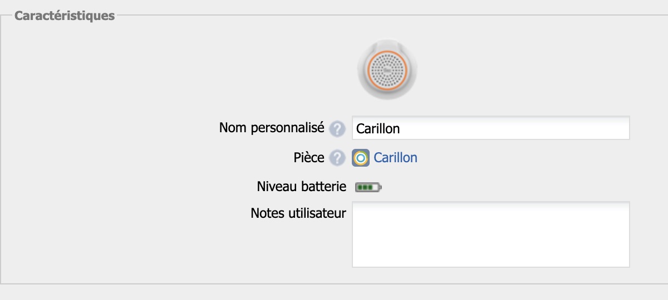Focus the Notes utilisateur text area
The height and width of the screenshot is (300, 668).
coord(490,233)
